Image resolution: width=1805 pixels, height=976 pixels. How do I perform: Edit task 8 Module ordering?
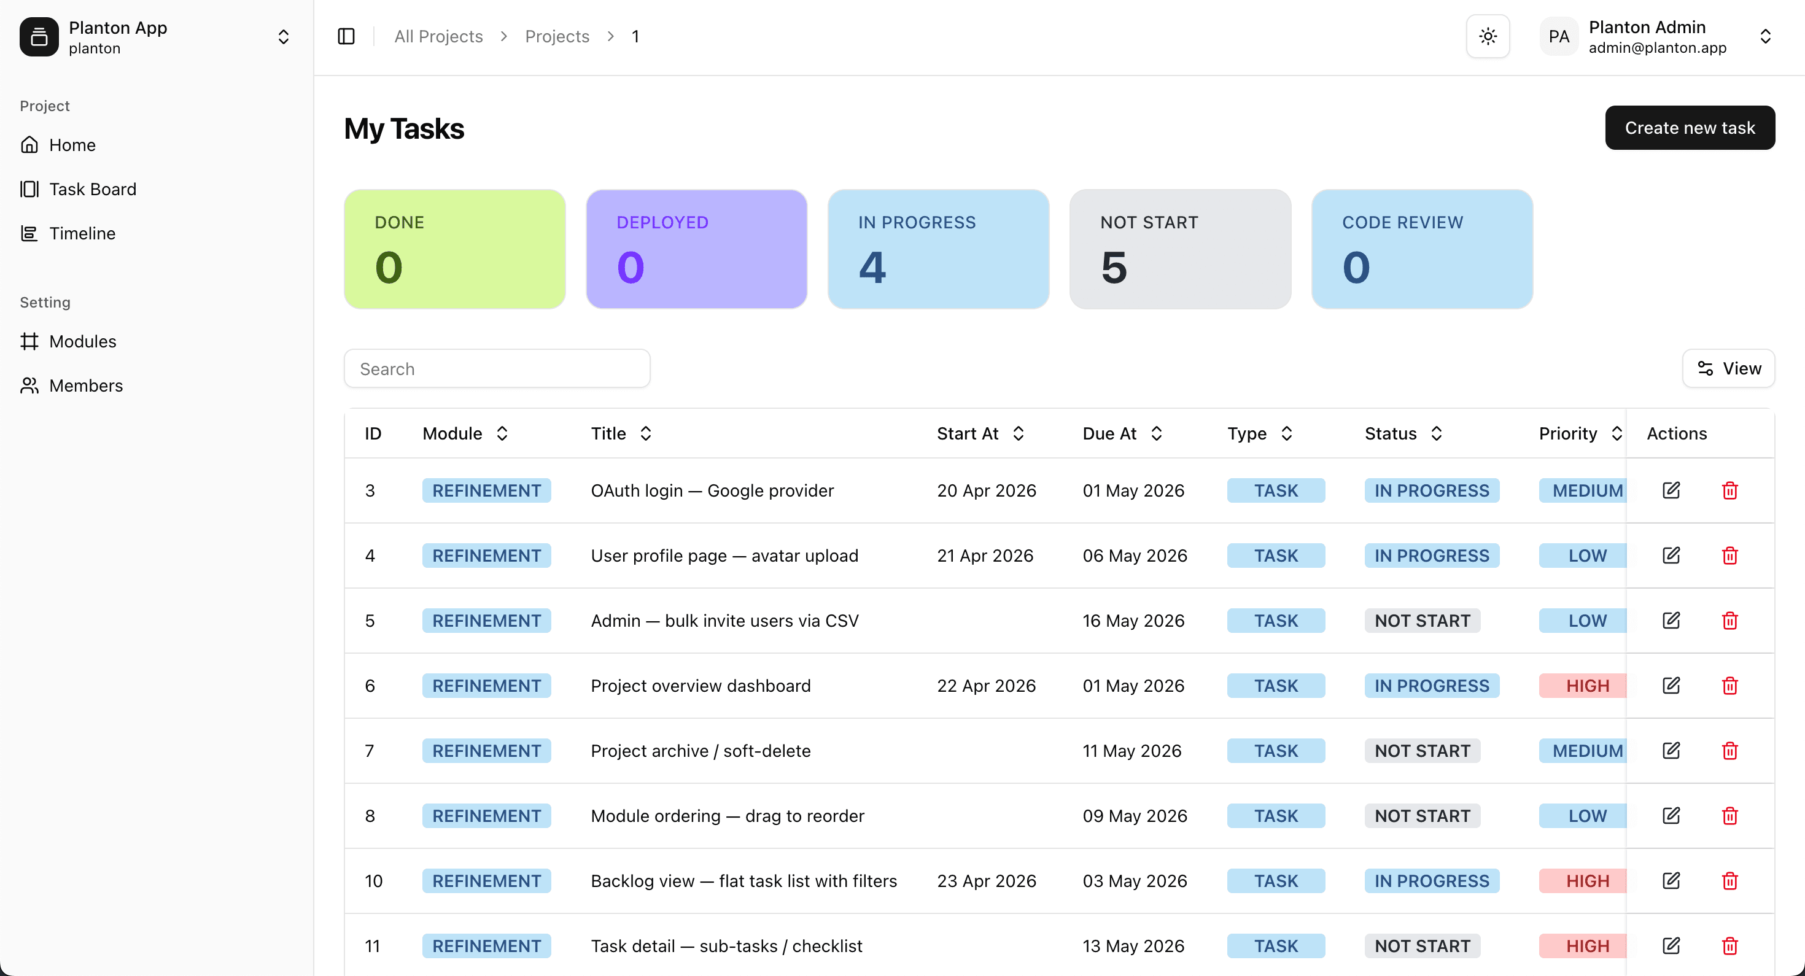click(x=1671, y=816)
